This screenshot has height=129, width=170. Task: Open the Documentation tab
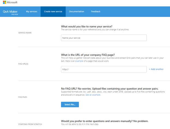coord(77,11)
